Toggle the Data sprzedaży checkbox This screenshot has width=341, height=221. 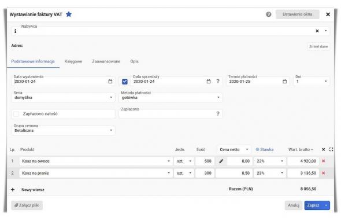click(x=125, y=82)
